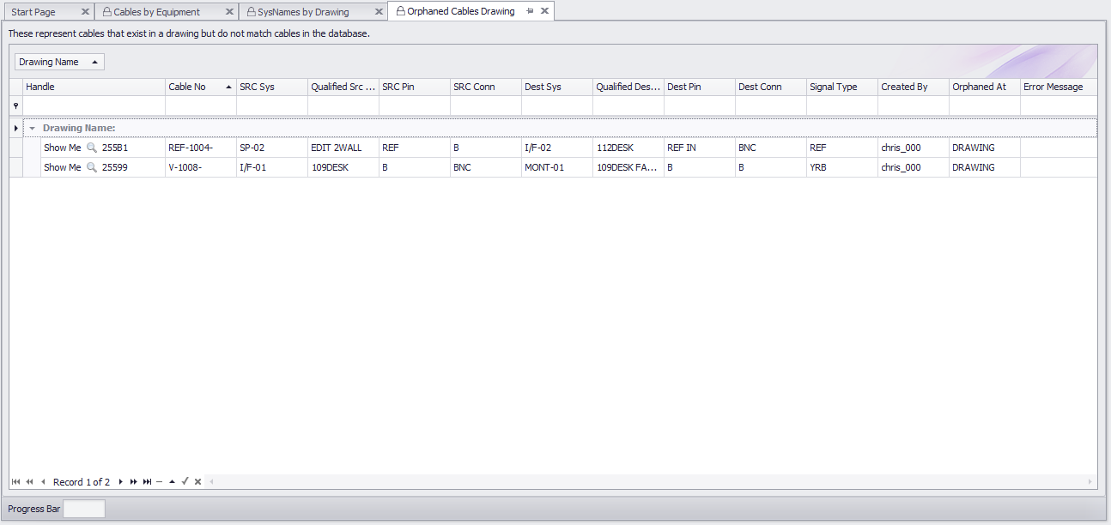The image size is (1111, 525).
Task: Close the Start Page tab
Action: click(x=84, y=12)
